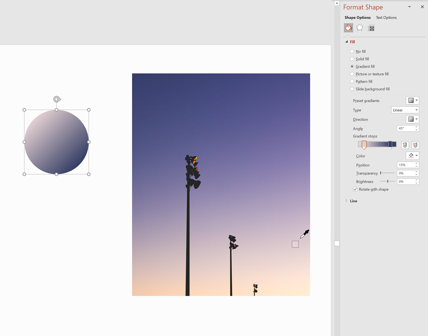Select the light pink gradient stop
This screenshot has height=336, width=428.
364,145
